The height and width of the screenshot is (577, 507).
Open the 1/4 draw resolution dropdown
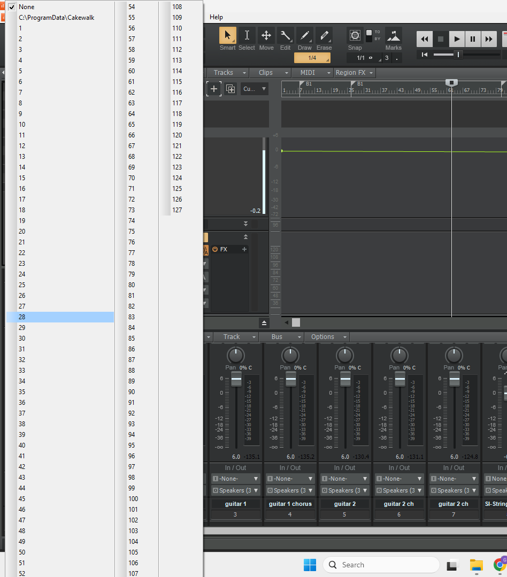pyautogui.click(x=312, y=58)
